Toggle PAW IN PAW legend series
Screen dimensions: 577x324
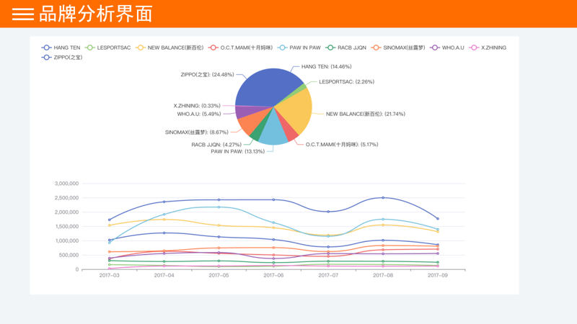click(x=299, y=48)
